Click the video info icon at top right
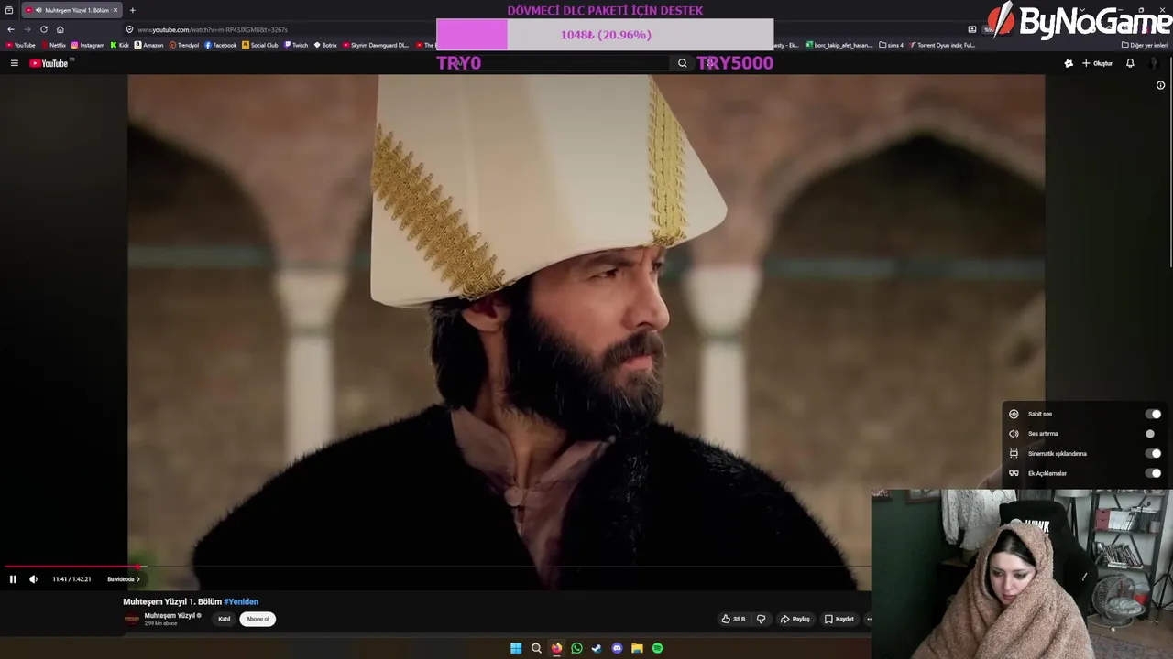Screen dimensions: 1173x659 [1160, 85]
